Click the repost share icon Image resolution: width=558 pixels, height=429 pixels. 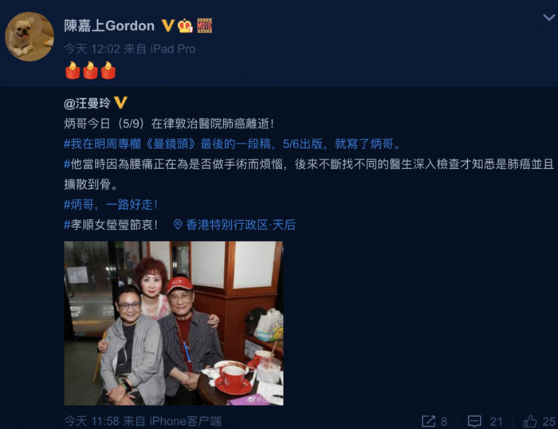(429, 421)
